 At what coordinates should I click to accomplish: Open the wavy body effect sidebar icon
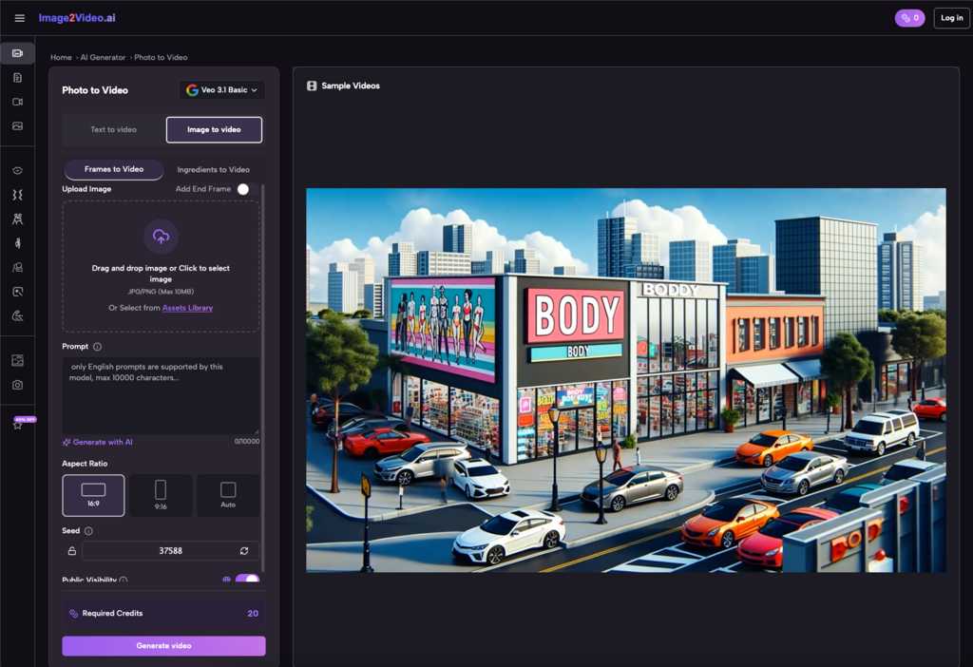tap(17, 194)
